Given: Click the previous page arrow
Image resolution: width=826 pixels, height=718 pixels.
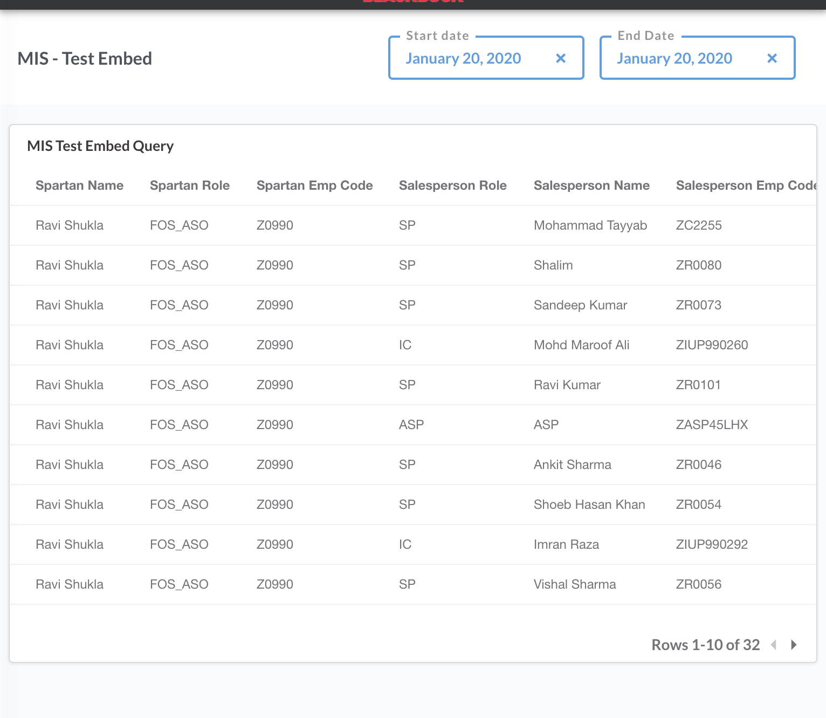Looking at the screenshot, I should [x=774, y=645].
